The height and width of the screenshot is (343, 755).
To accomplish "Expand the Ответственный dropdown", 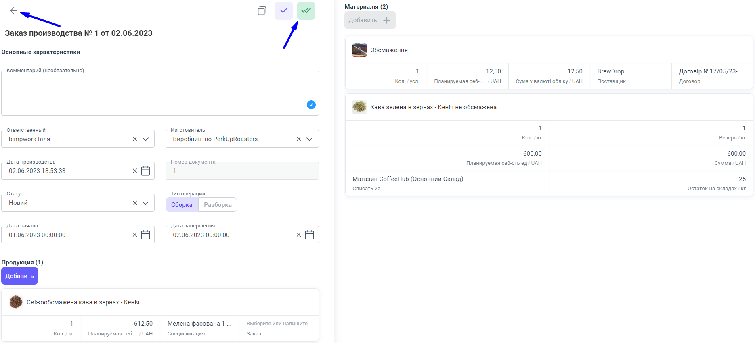I will 146,139.
